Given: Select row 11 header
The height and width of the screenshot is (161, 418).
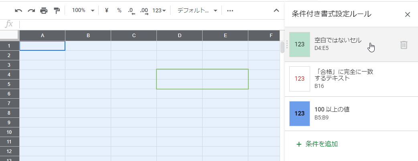Looking at the screenshot, I should pyautogui.click(x=10, y=141).
